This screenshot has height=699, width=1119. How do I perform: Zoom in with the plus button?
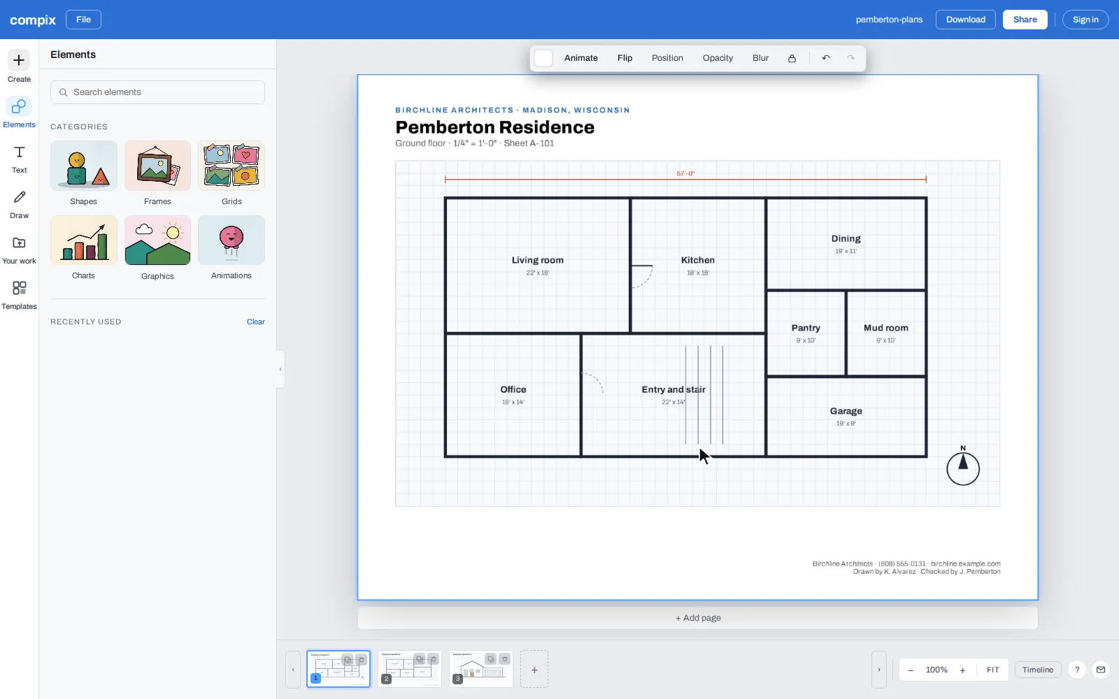coord(962,670)
